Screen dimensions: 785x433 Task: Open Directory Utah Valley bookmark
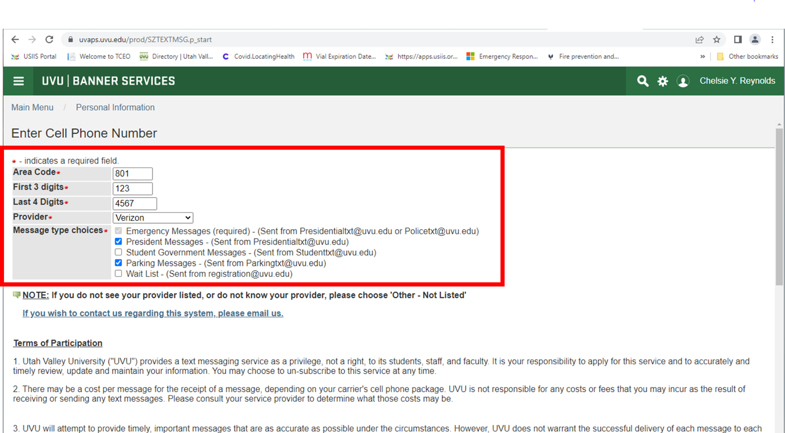176,57
